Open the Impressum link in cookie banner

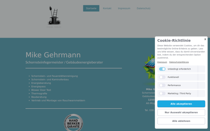pos(162,62)
